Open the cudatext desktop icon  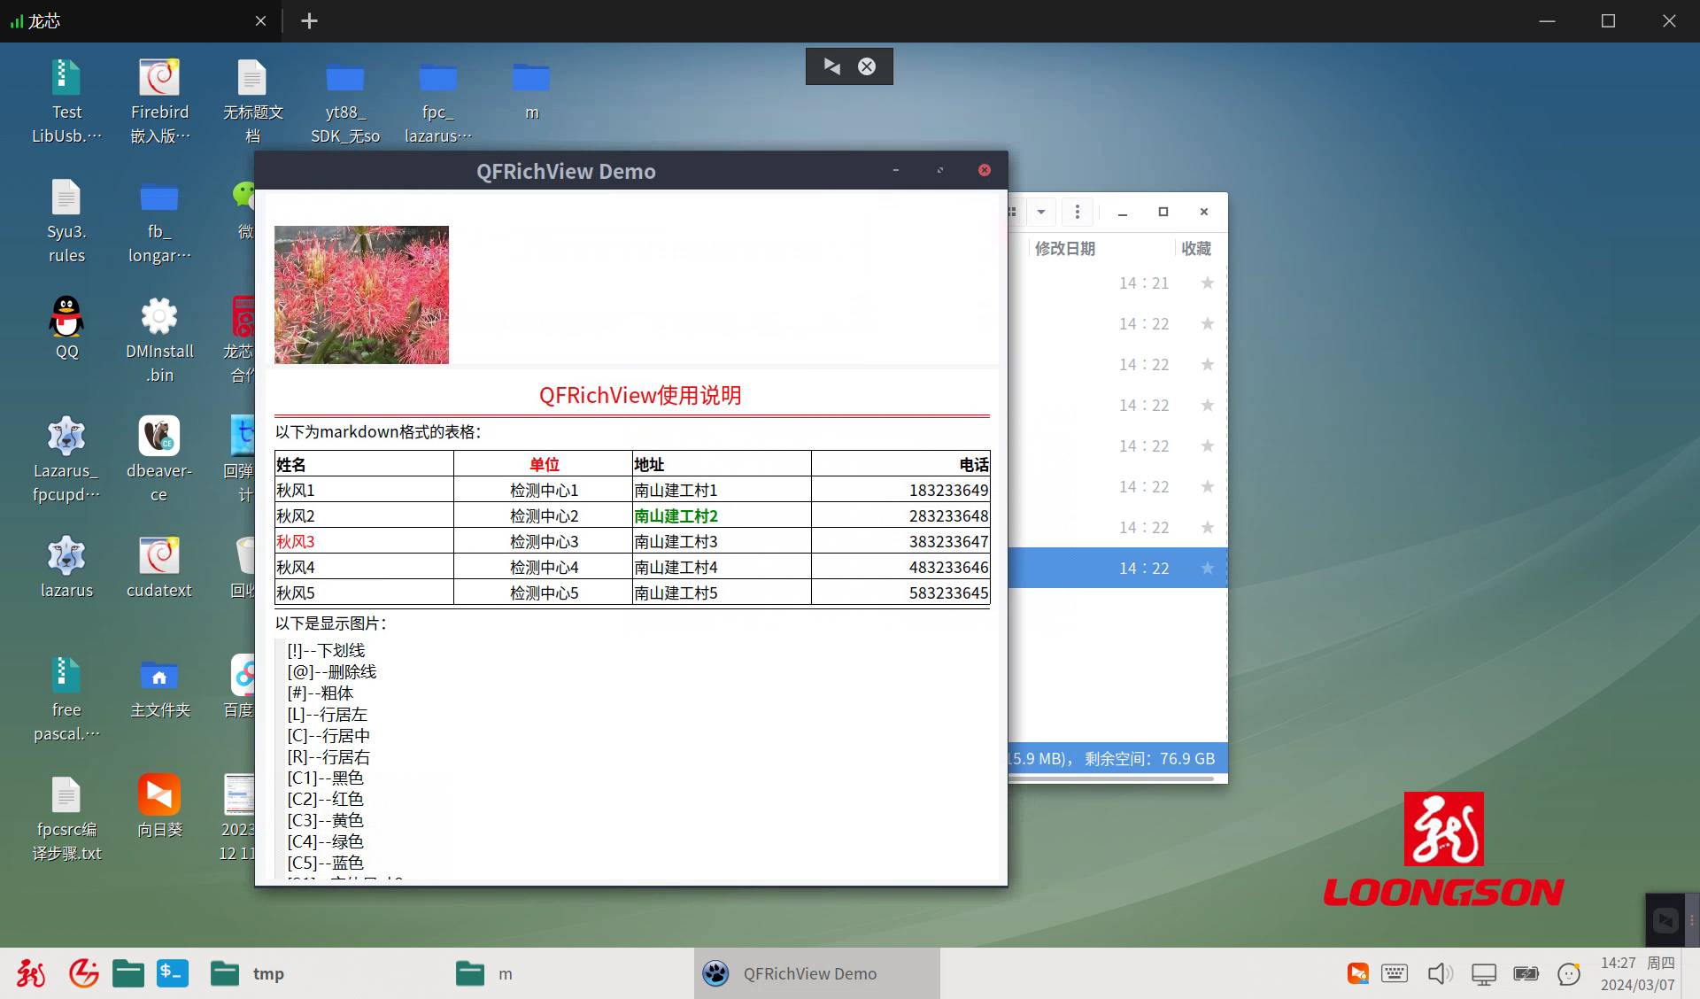pos(158,556)
